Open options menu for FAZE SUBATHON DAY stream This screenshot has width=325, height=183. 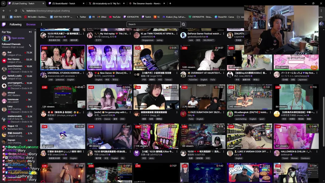pyautogui.click(x=223, y=112)
